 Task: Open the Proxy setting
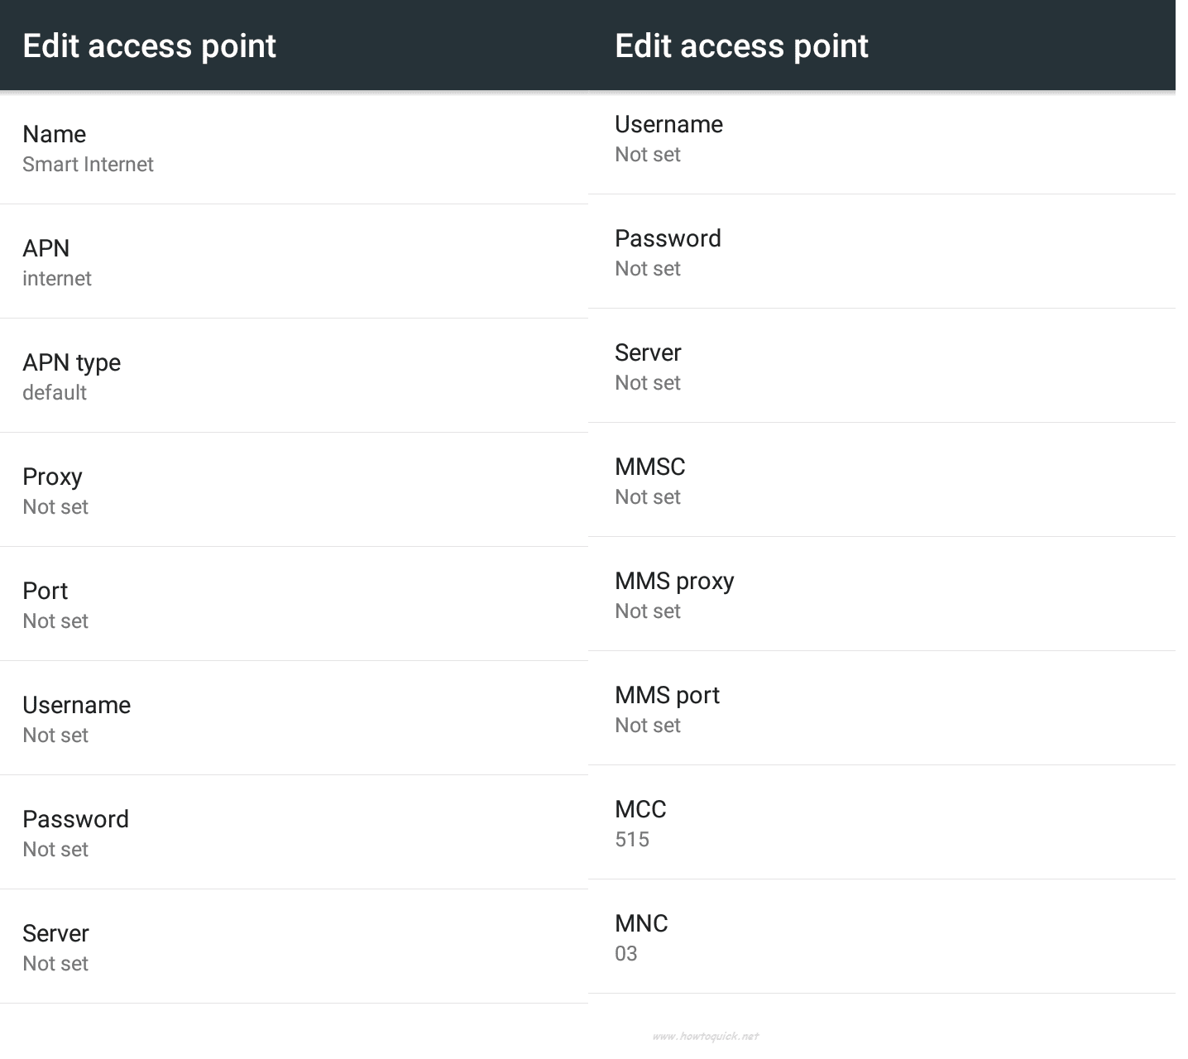coord(294,491)
